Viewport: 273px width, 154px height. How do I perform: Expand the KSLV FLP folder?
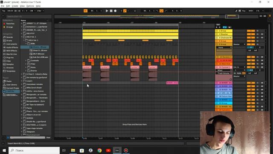pyautogui.click(x=22, y=33)
